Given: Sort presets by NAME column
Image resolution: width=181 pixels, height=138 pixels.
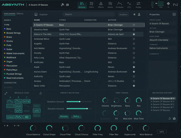Looking at the screenshot, I should 37,20.
